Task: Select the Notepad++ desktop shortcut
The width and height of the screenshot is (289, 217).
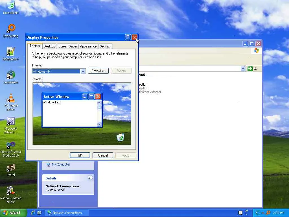Action: [11, 54]
